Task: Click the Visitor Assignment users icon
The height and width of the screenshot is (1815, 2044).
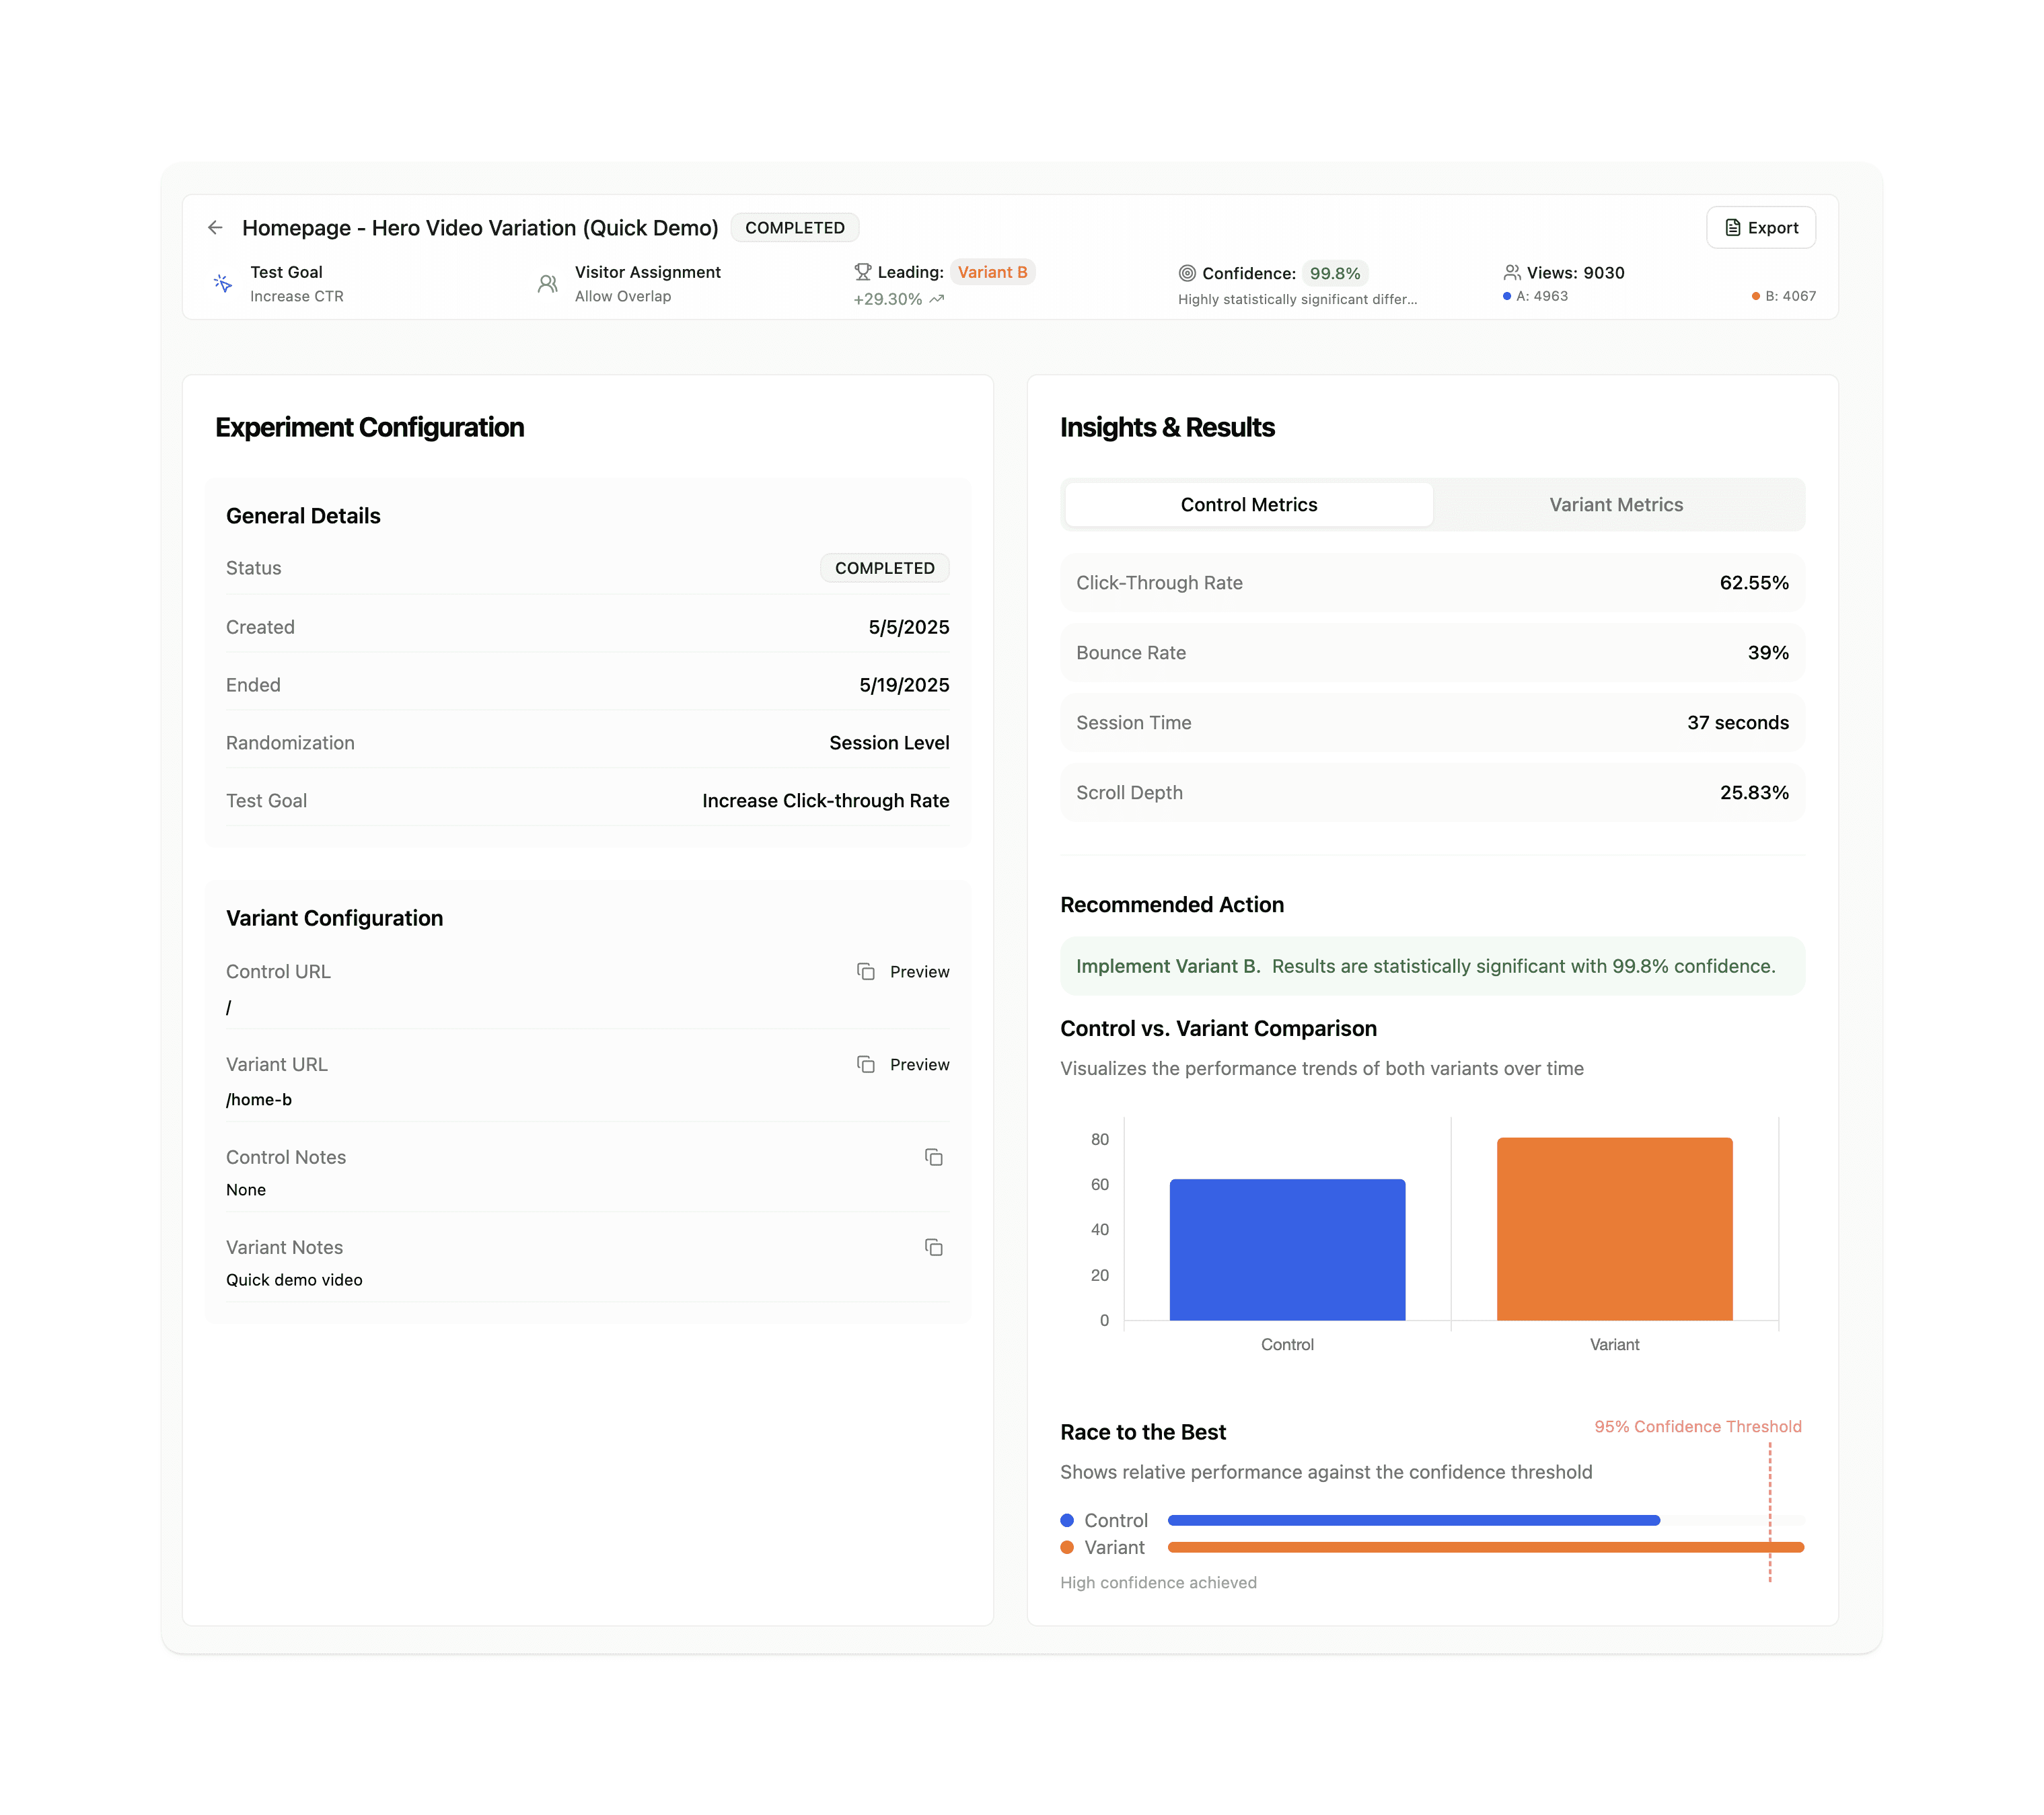Action: 547,284
